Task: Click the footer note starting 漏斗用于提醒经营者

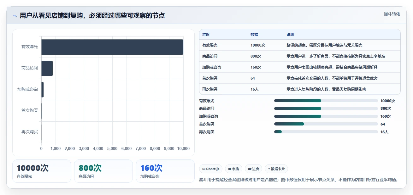Action: tap(299, 180)
